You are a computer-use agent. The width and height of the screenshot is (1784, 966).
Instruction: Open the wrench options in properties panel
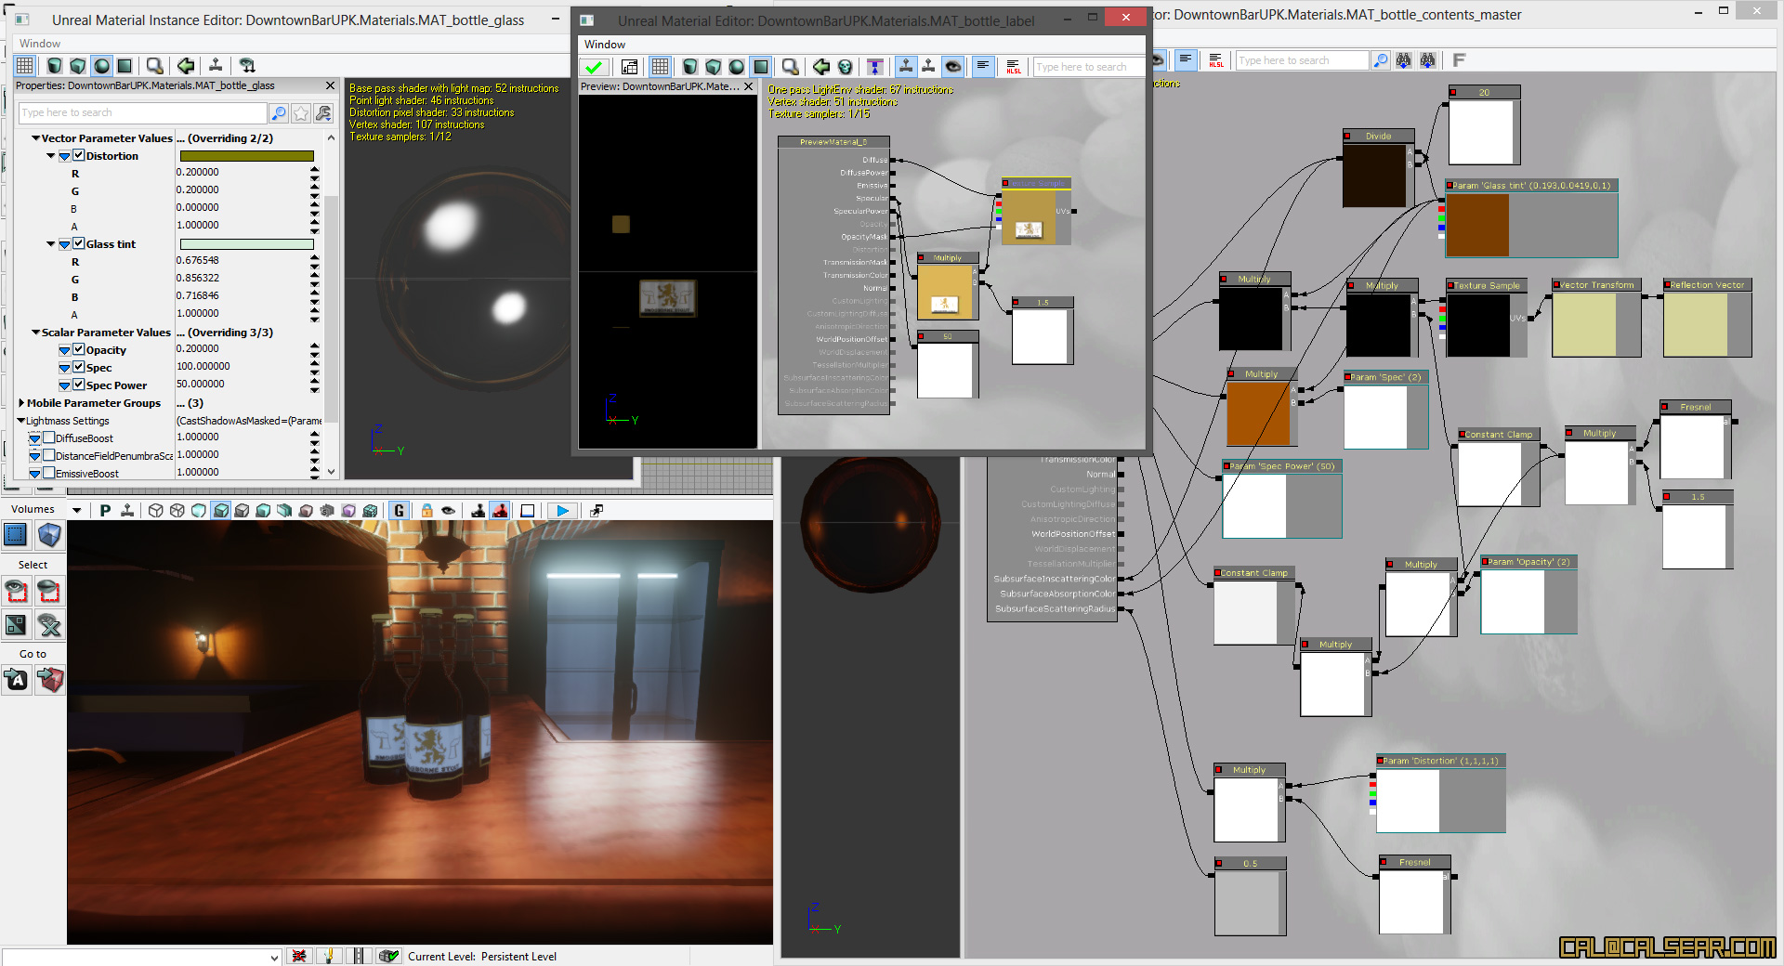pos(323,112)
